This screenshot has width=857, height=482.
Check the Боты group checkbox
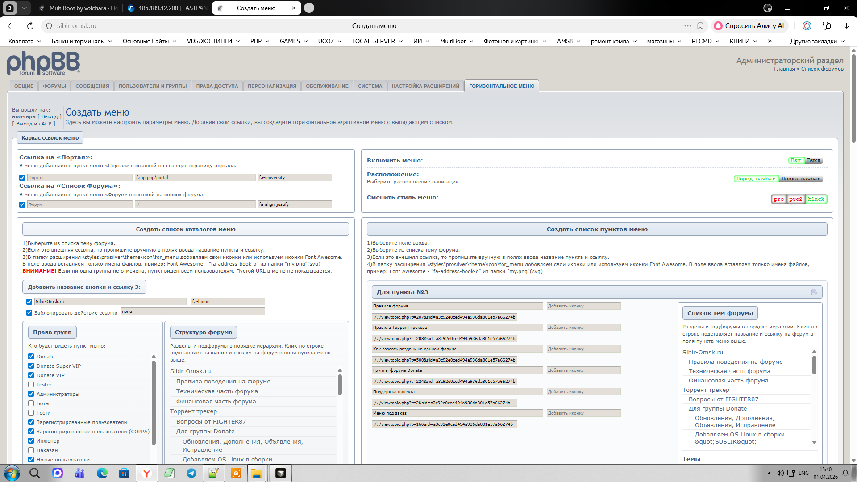(31, 403)
